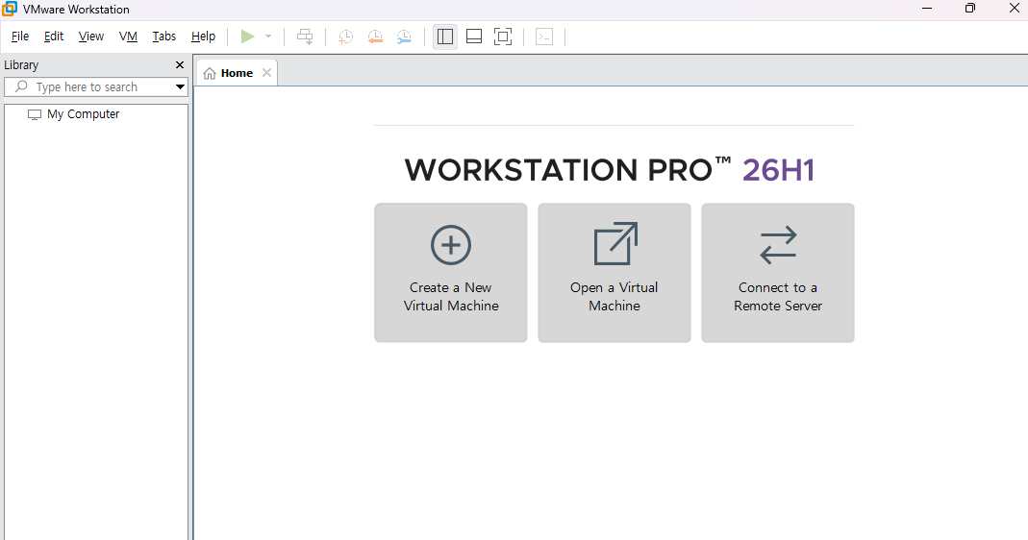Restore down the VMware Workstation window
The width and height of the screenshot is (1028, 540).
[970, 9]
